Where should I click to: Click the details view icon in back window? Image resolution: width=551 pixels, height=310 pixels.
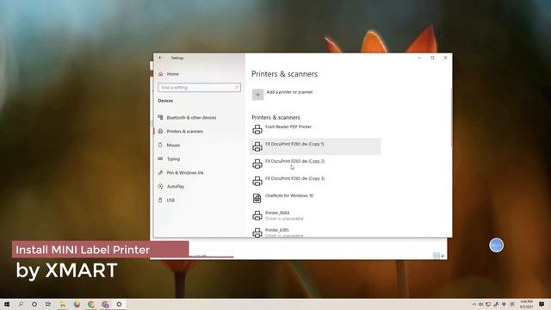pos(436,256)
